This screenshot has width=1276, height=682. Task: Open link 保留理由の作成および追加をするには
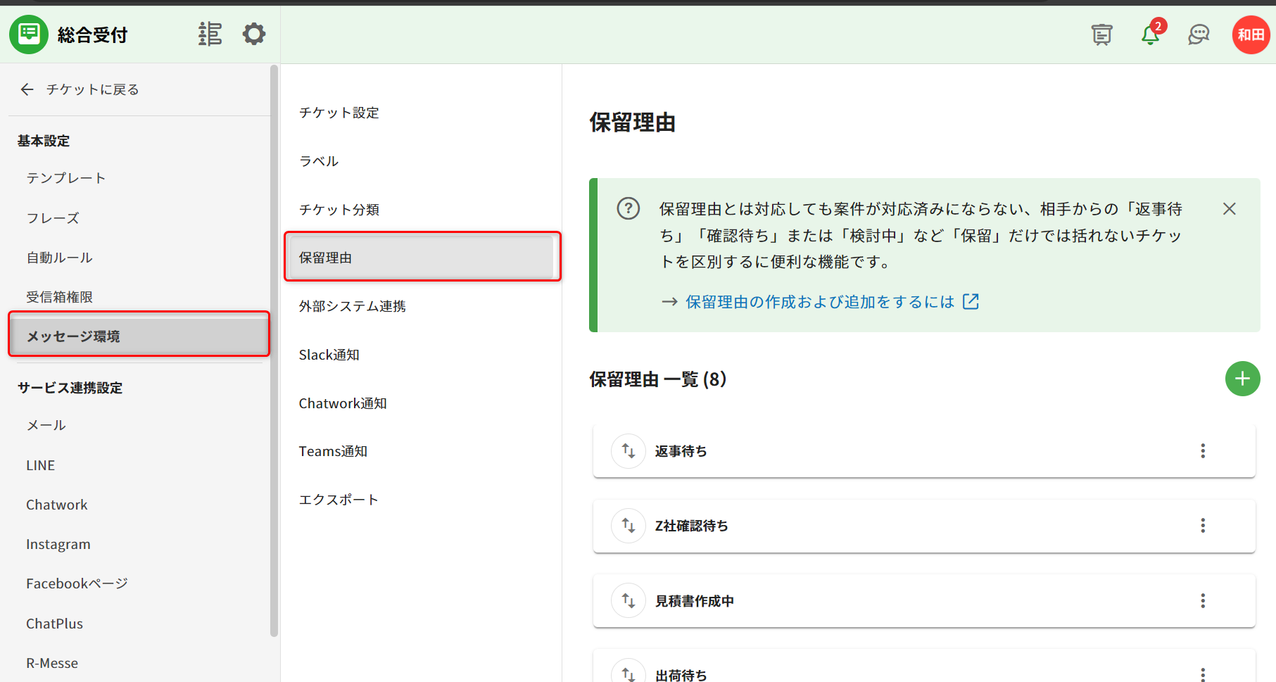click(821, 302)
